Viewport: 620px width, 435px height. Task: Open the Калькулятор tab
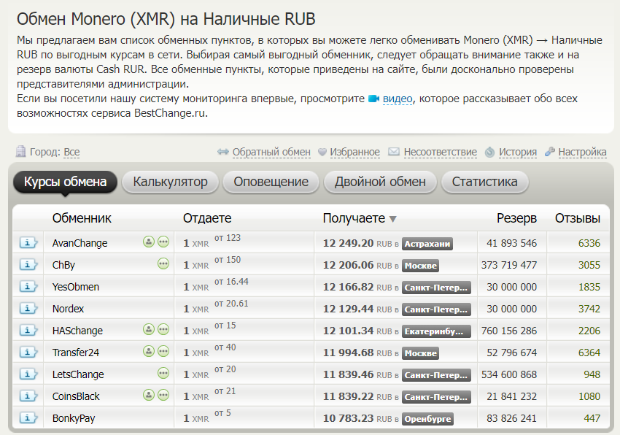pos(171,182)
